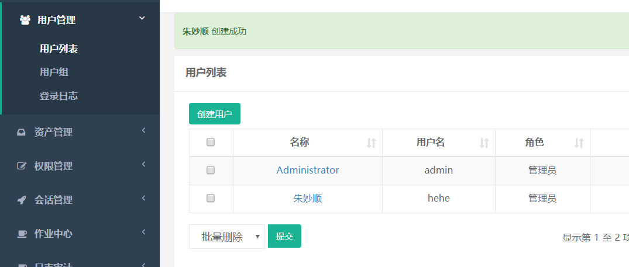Open the 用户组 submenu item
The image size is (629, 267).
[54, 72]
